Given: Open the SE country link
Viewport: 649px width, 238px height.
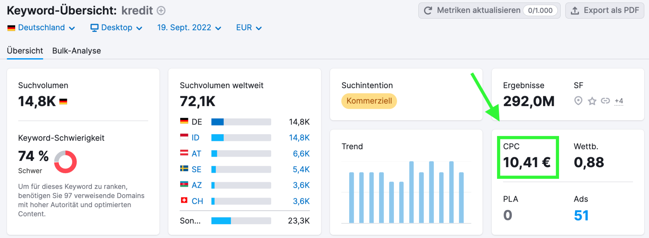Looking at the screenshot, I should click(196, 169).
